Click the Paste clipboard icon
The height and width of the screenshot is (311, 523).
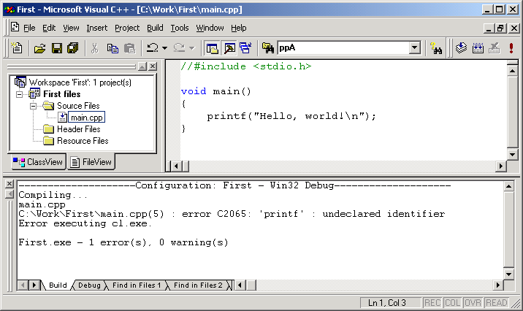129,48
